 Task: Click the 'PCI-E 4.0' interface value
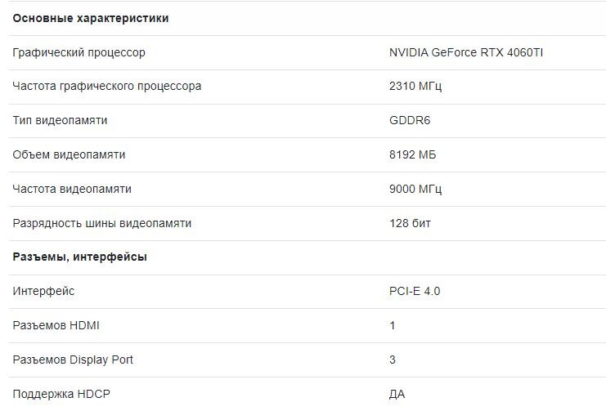[x=415, y=291]
